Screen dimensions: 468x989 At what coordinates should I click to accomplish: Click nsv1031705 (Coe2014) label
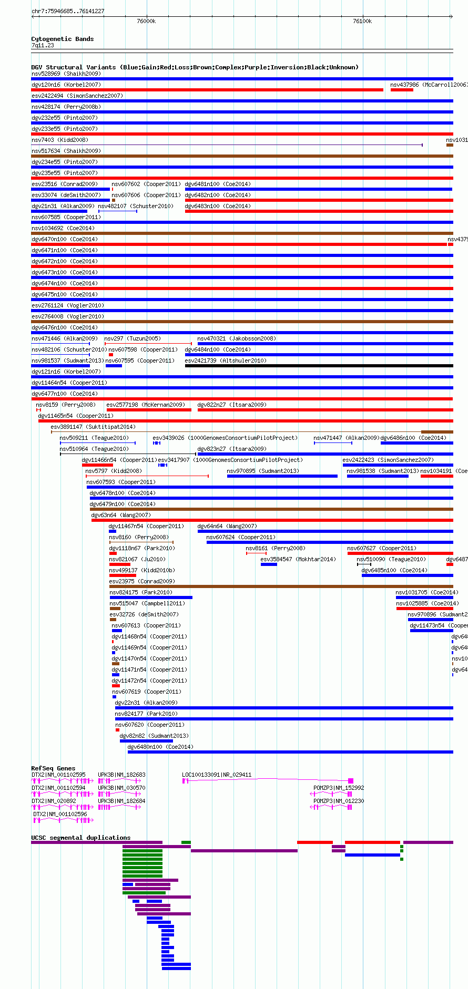(x=427, y=592)
